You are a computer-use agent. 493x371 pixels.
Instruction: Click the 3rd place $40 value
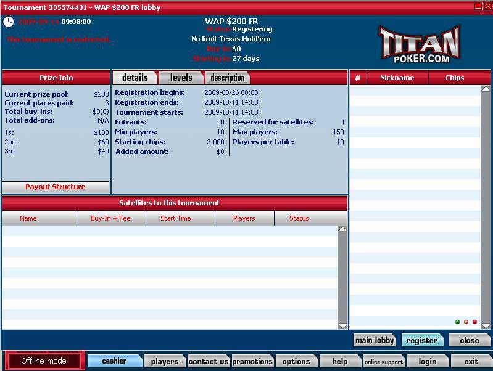click(x=103, y=151)
